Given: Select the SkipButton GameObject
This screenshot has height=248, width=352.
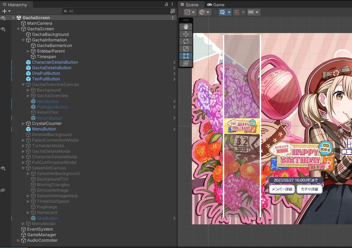Looking at the screenshot, I should pos(47,218).
